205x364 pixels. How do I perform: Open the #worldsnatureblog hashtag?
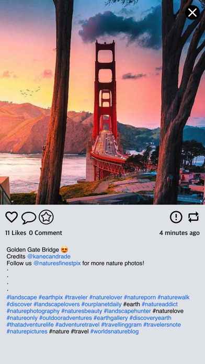point(115,331)
